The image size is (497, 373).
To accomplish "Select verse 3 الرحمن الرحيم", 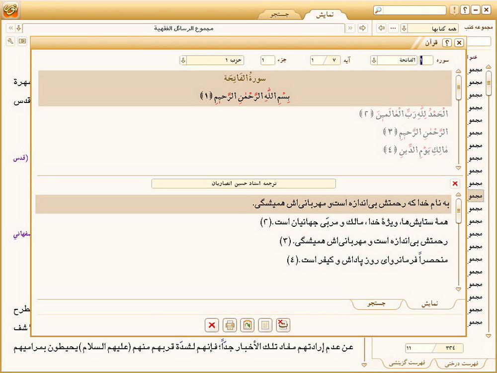I will click(415, 132).
